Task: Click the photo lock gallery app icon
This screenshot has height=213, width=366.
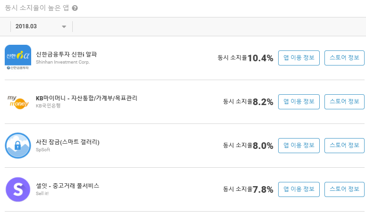Action: pos(18,146)
